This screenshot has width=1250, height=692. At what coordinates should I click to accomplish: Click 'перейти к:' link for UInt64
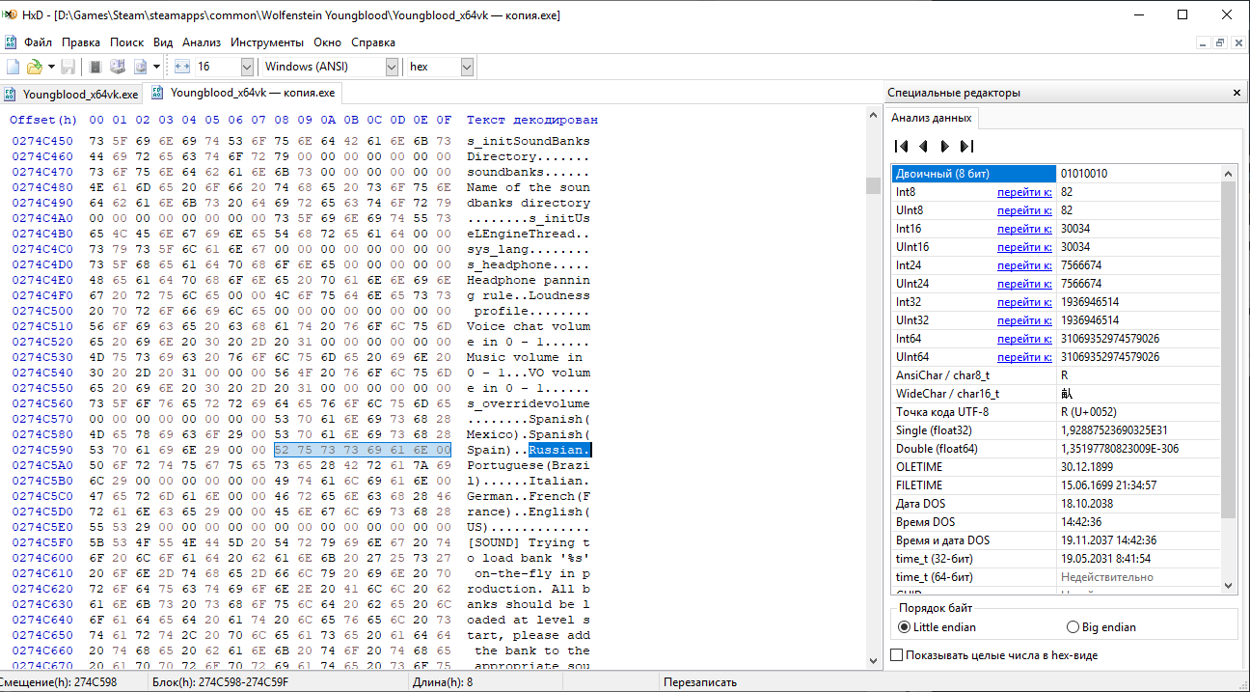click(1024, 357)
